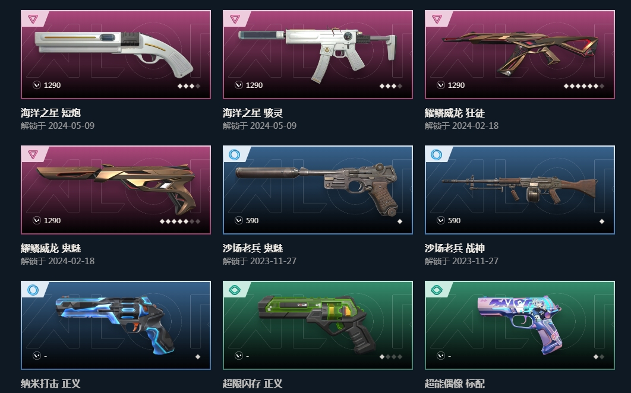This screenshot has width=631, height=393.
Task: Click the green tier icon on 超限闪存 正义 card
Action: point(234,290)
